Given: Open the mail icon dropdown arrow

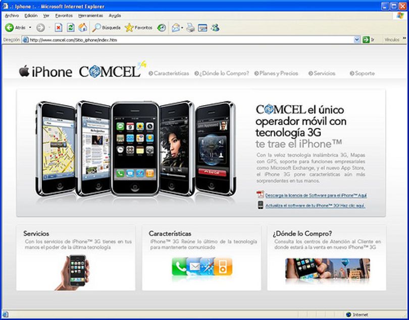Looking at the screenshot, I should point(182,28).
